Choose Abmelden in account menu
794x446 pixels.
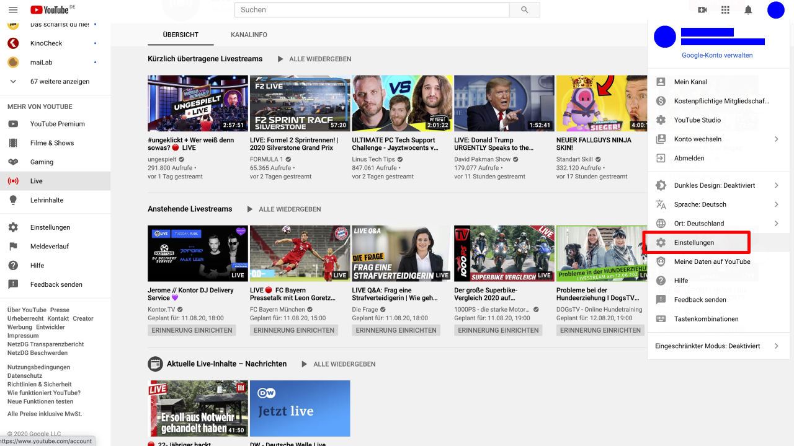(718, 159)
